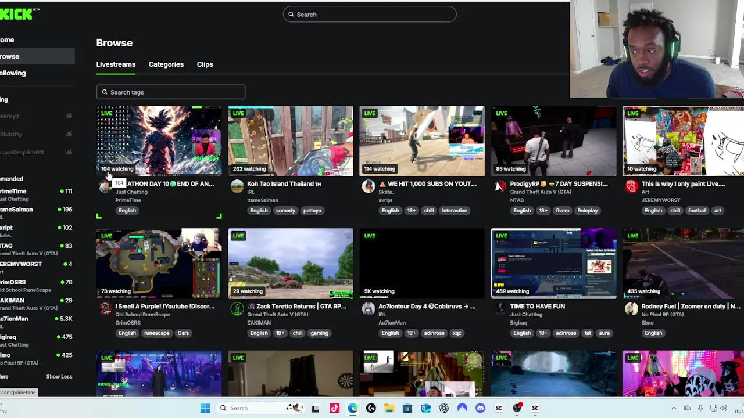744x418 pixels.
Task: Click the football tag
Action: point(697,211)
